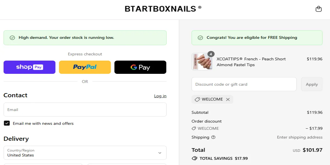Click inside the Email field
Image resolution: width=330 pixels, height=165 pixels.
click(85, 109)
